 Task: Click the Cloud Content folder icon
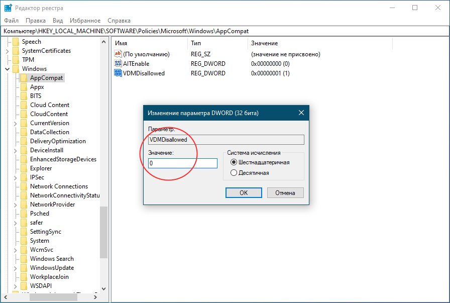pos(24,105)
